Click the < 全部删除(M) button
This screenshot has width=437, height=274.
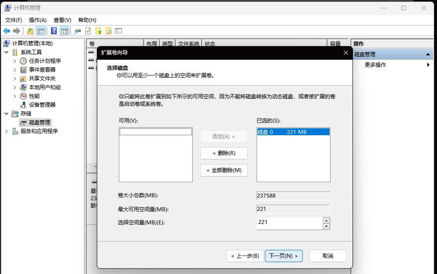224,170
